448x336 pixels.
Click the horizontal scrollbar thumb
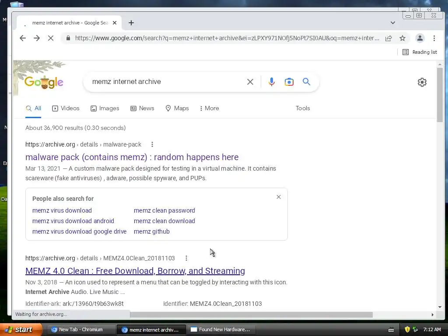point(251,315)
